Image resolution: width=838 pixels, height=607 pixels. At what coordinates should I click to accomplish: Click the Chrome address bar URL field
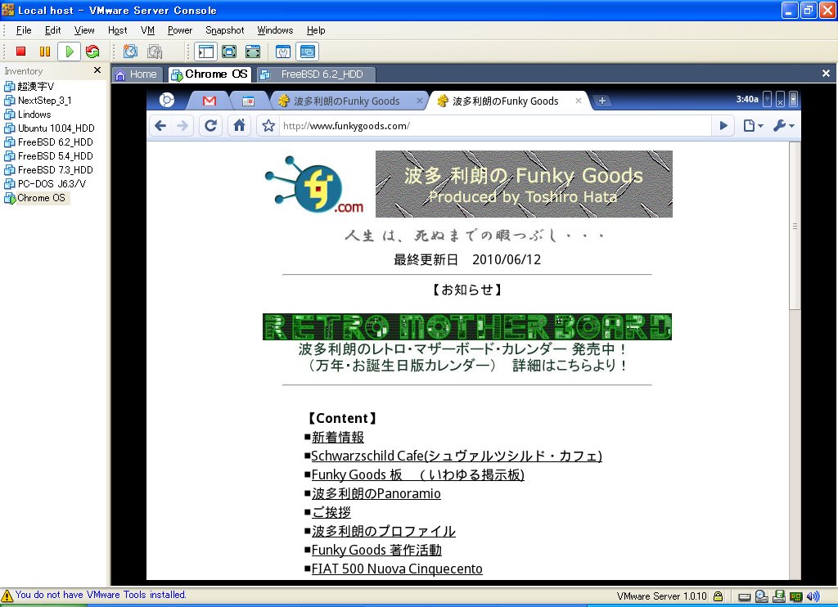494,125
